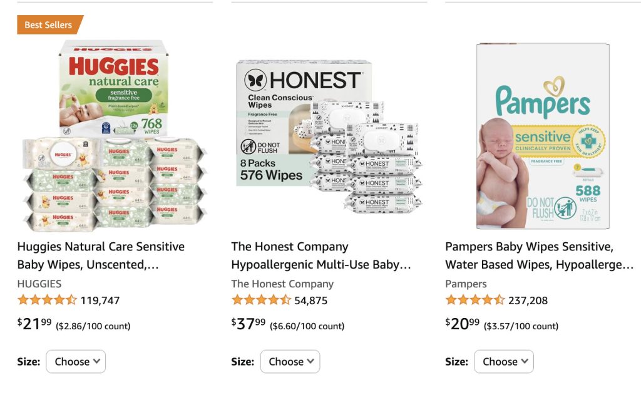Expand the Size dropdown for Pampers wipes
Screen dimensions: 641x395
pyautogui.click(x=504, y=361)
